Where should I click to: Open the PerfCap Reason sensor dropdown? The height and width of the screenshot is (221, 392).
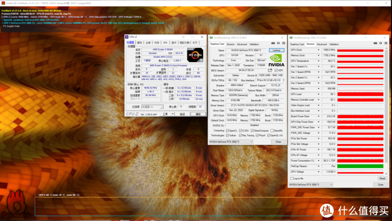(318, 166)
